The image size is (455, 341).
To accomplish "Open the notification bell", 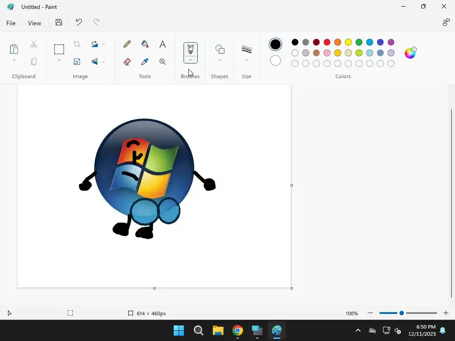I will click(443, 330).
